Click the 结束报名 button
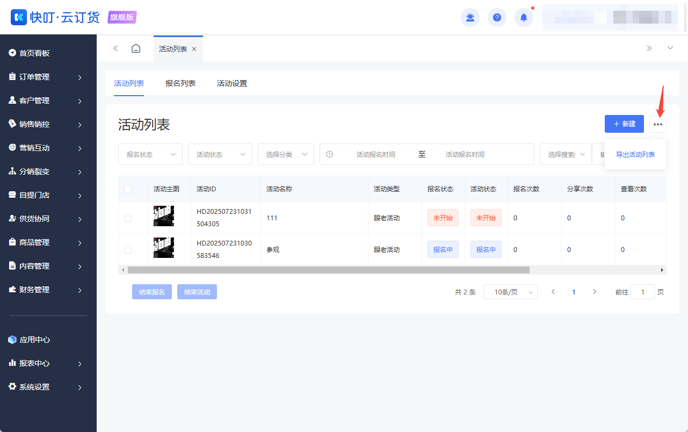The height and width of the screenshot is (432, 688). [152, 292]
